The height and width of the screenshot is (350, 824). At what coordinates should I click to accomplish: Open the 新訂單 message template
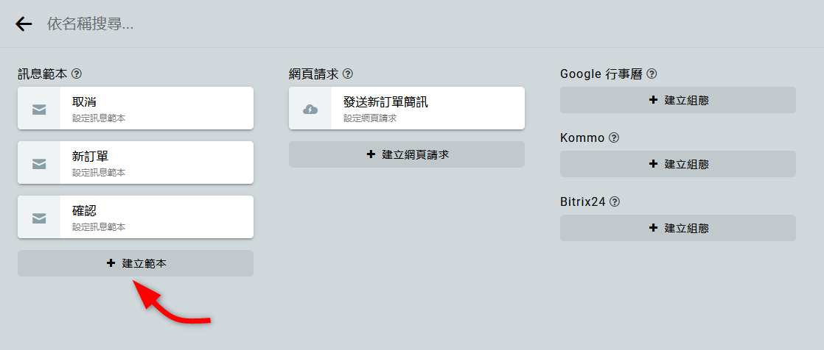(155, 162)
